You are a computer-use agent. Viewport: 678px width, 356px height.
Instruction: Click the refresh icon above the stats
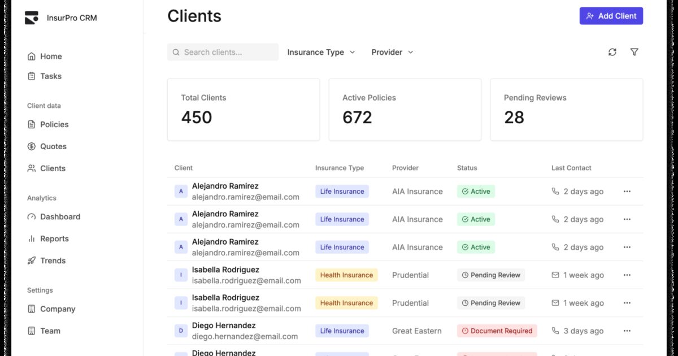612,52
